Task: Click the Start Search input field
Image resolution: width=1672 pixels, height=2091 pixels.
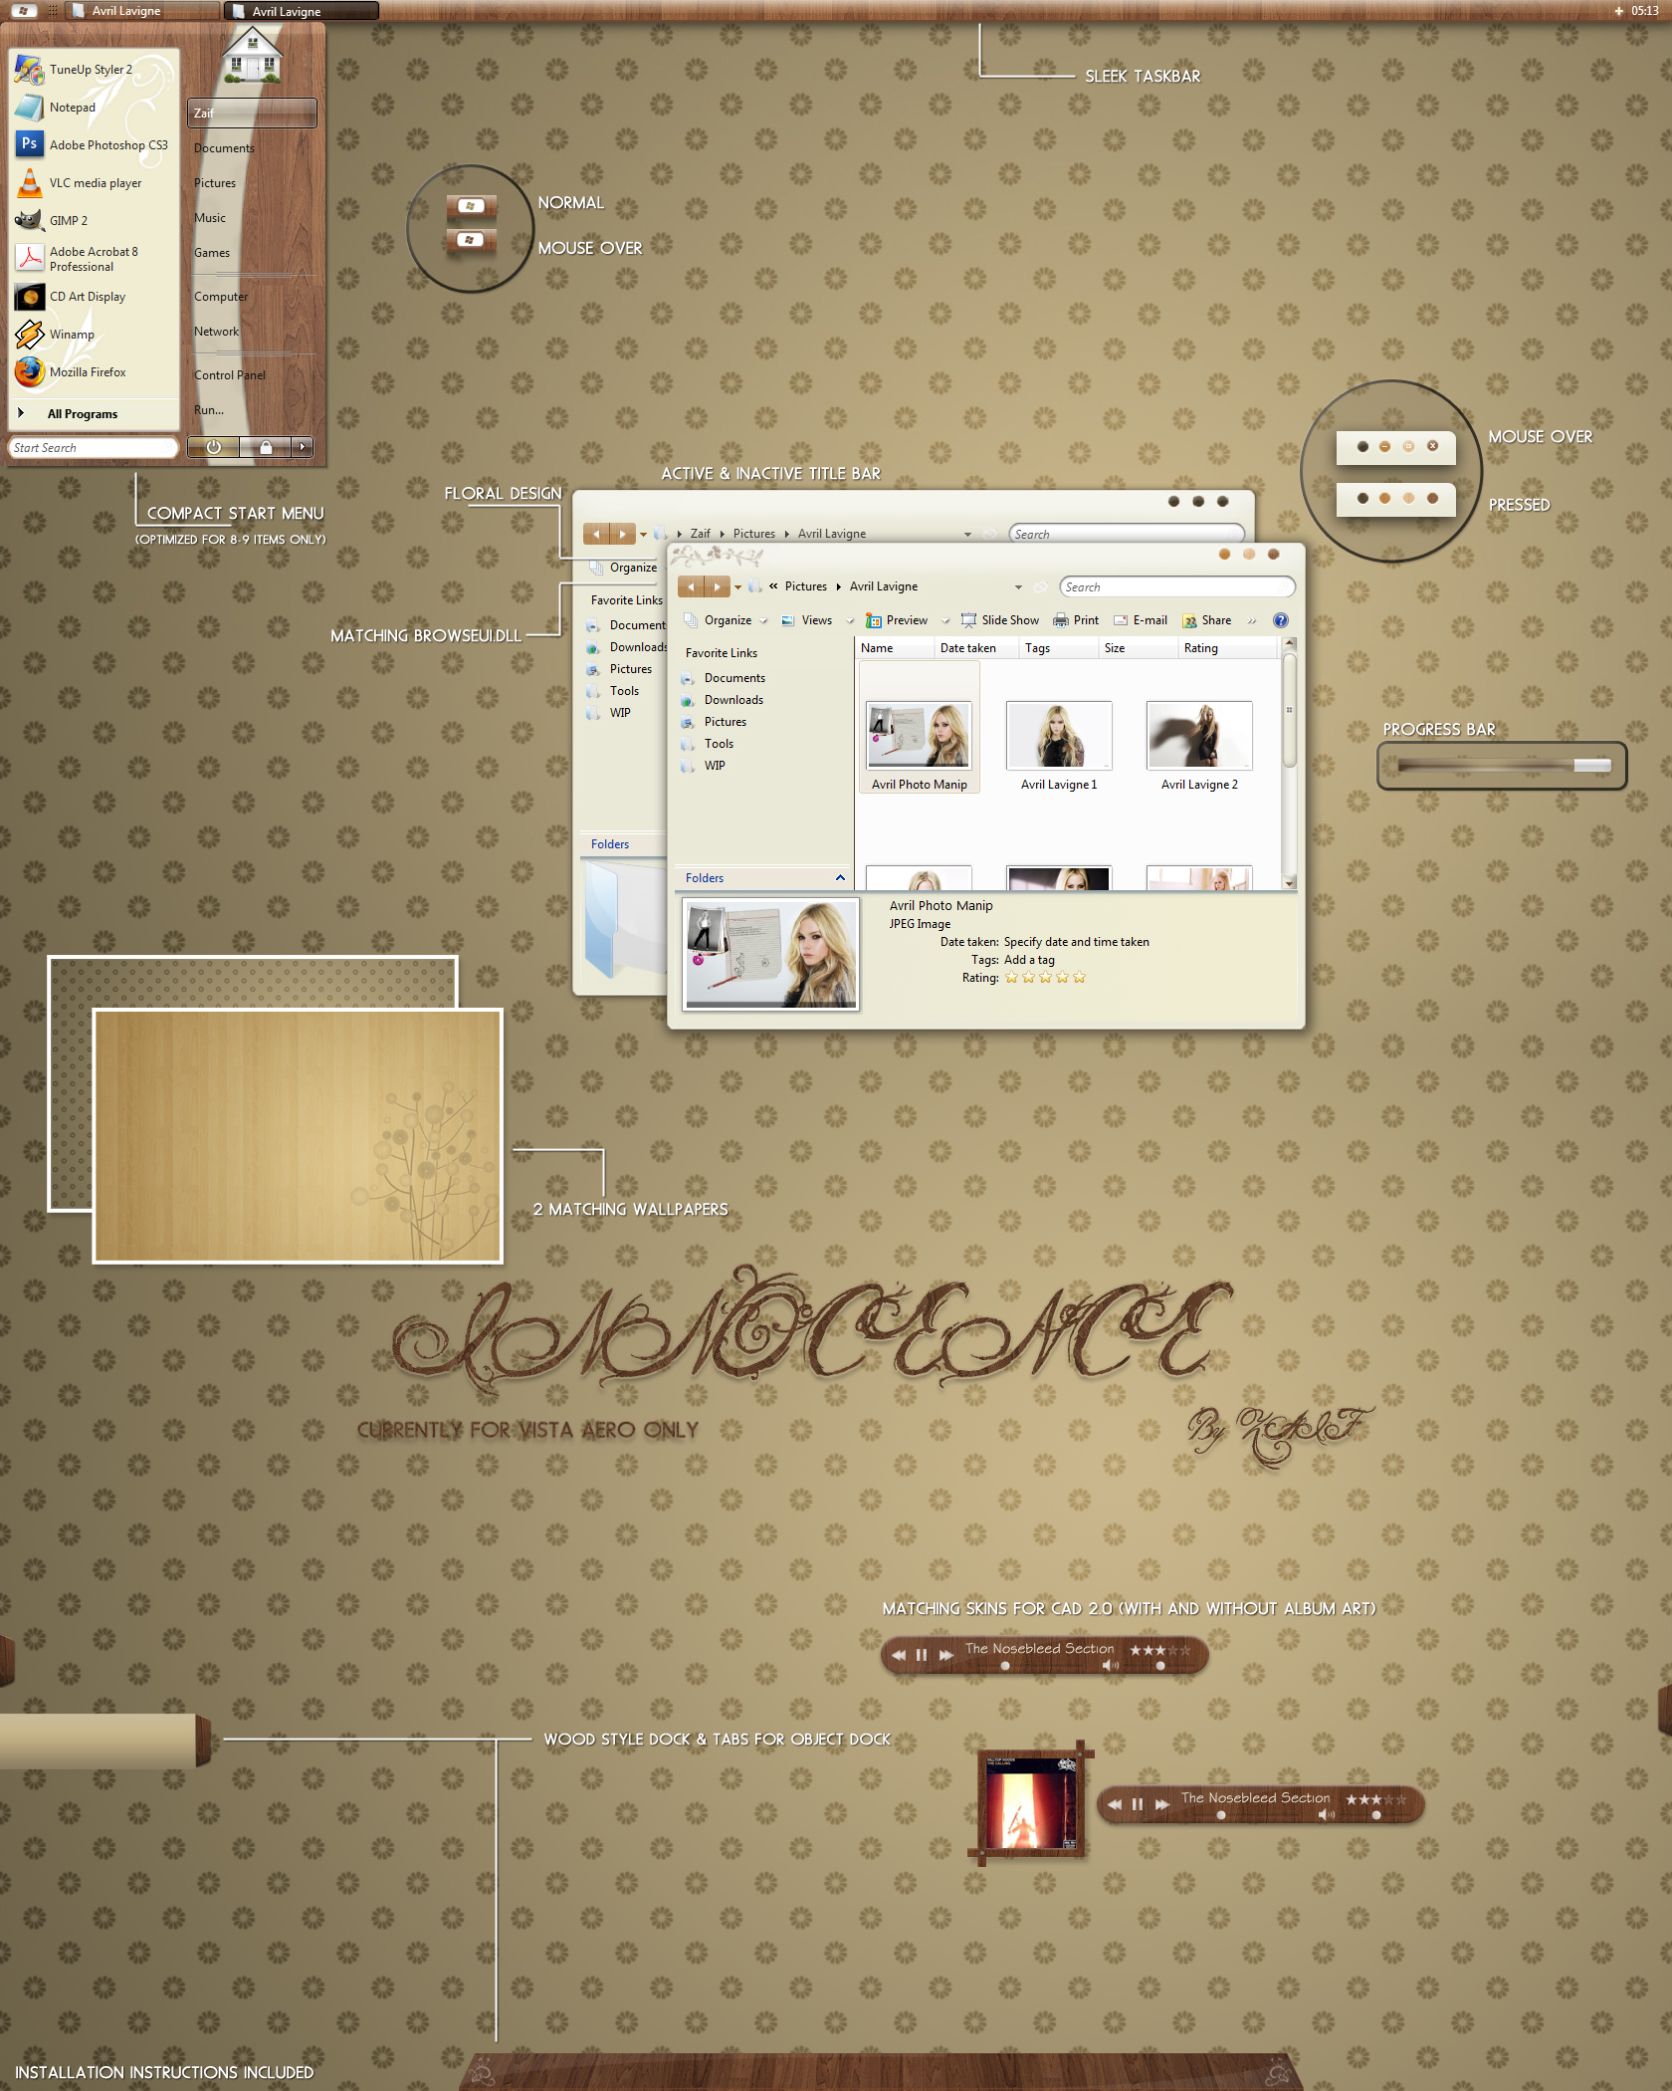Action: click(x=94, y=448)
